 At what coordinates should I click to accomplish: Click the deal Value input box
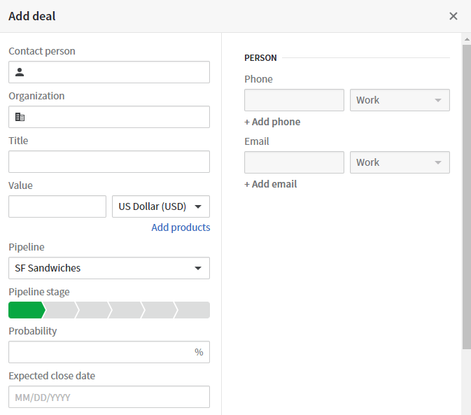[x=57, y=206]
